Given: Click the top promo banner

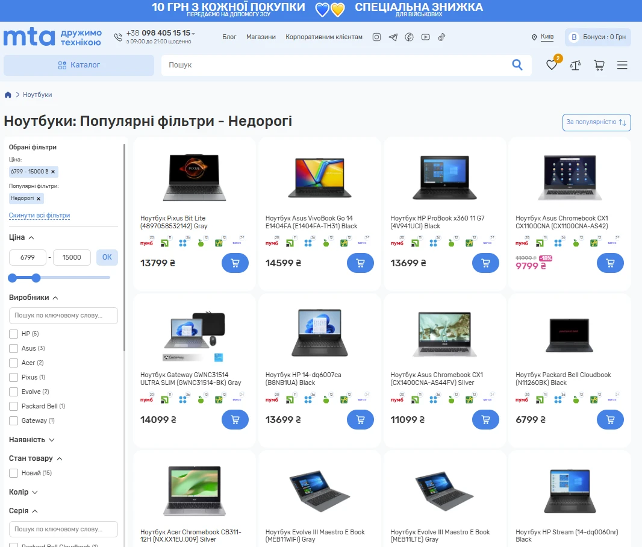Looking at the screenshot, I should point(321,11).
